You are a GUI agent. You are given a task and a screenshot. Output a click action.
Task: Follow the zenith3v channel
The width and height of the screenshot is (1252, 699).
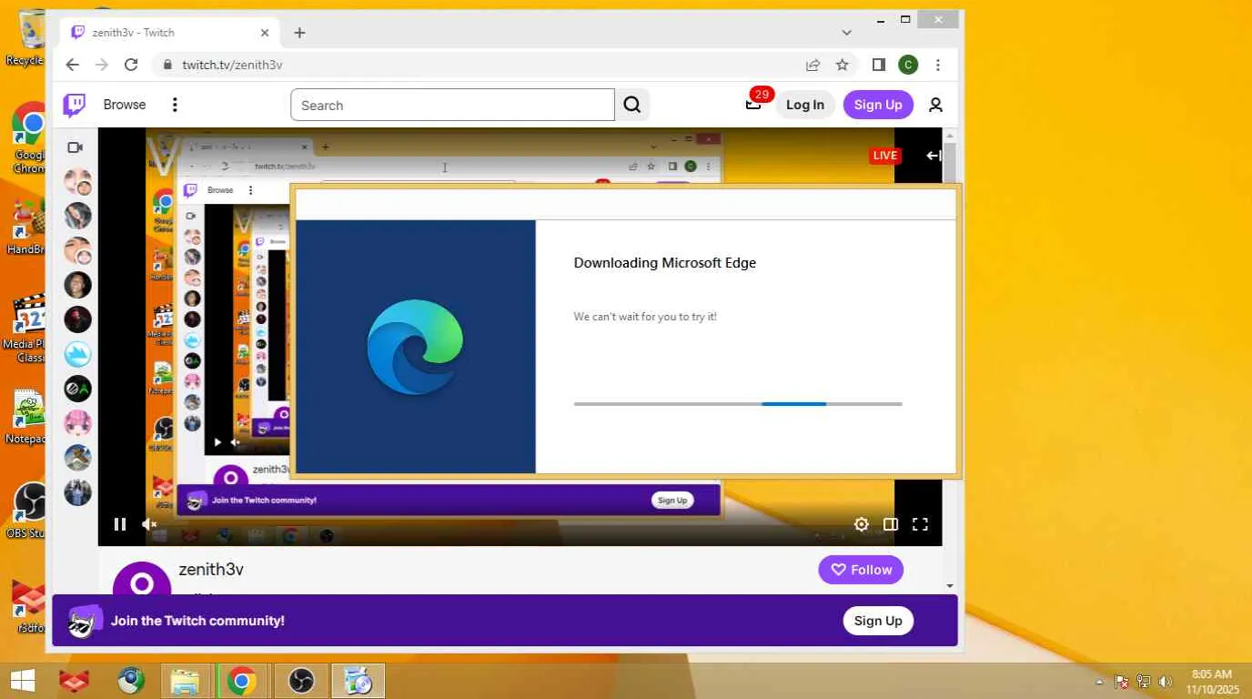[861, 570]
